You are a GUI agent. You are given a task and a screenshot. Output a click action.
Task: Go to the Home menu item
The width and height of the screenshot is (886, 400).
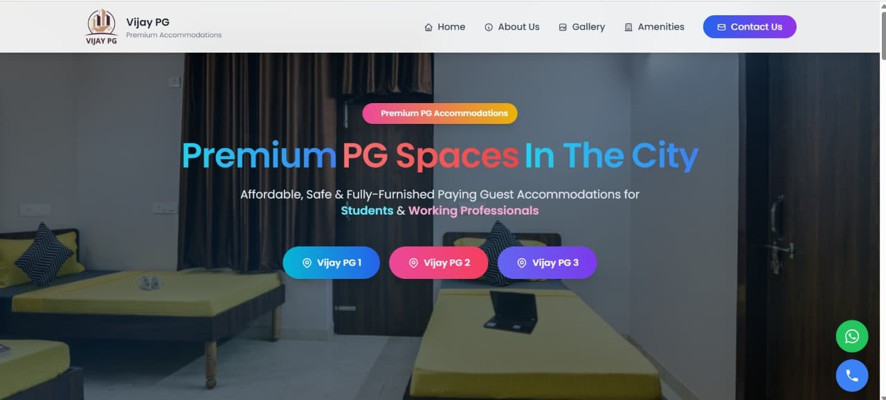[444, 27]
